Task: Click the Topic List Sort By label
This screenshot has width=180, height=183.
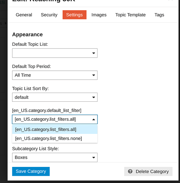Action: click(x=30, y=89)
